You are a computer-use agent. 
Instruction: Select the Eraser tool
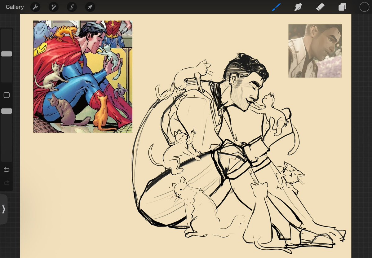click(x=320, y=7)
